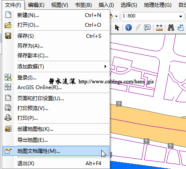The image size is (186, 169).
Task: Choose 另存为(A)... menu entry
Action: (56, 46)
